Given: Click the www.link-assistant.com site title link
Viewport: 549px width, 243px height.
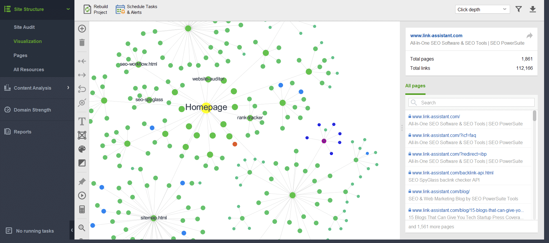Looking at the screenshot, I should pyautogui.click(x=436, y=35).
